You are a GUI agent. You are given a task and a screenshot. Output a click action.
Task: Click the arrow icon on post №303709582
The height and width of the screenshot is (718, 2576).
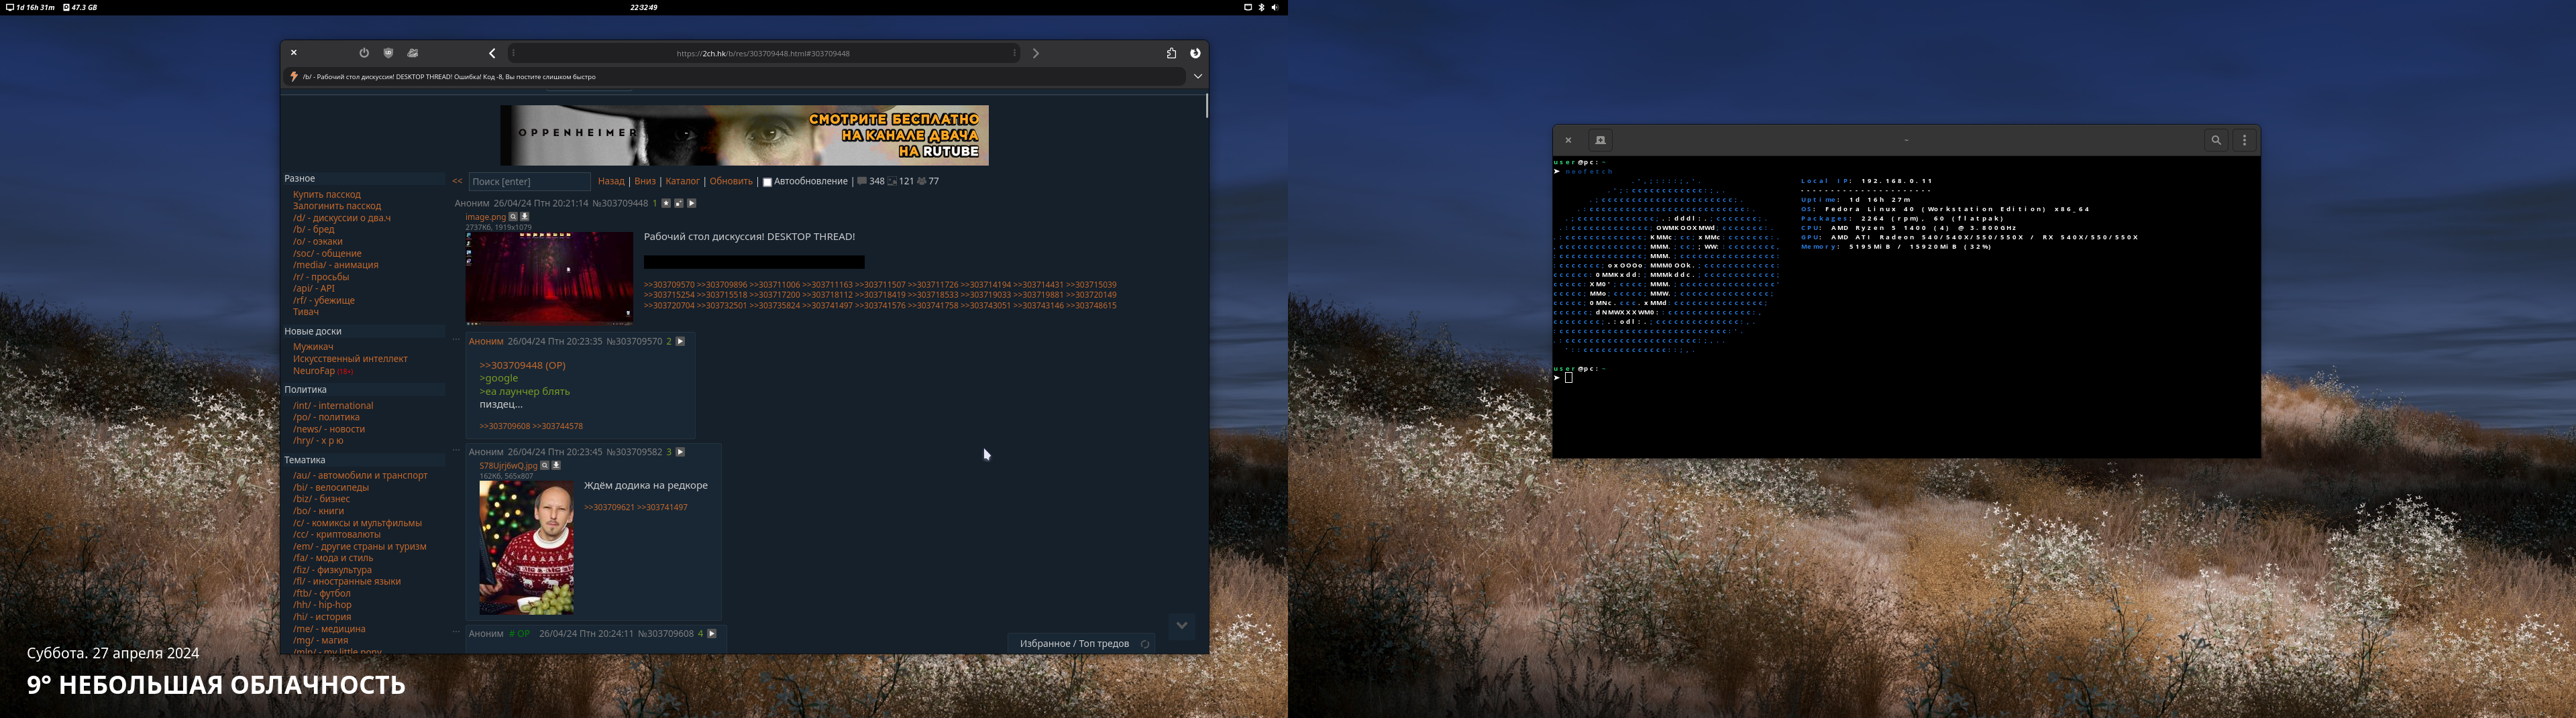pyautogui.click(x=680, y=452)
